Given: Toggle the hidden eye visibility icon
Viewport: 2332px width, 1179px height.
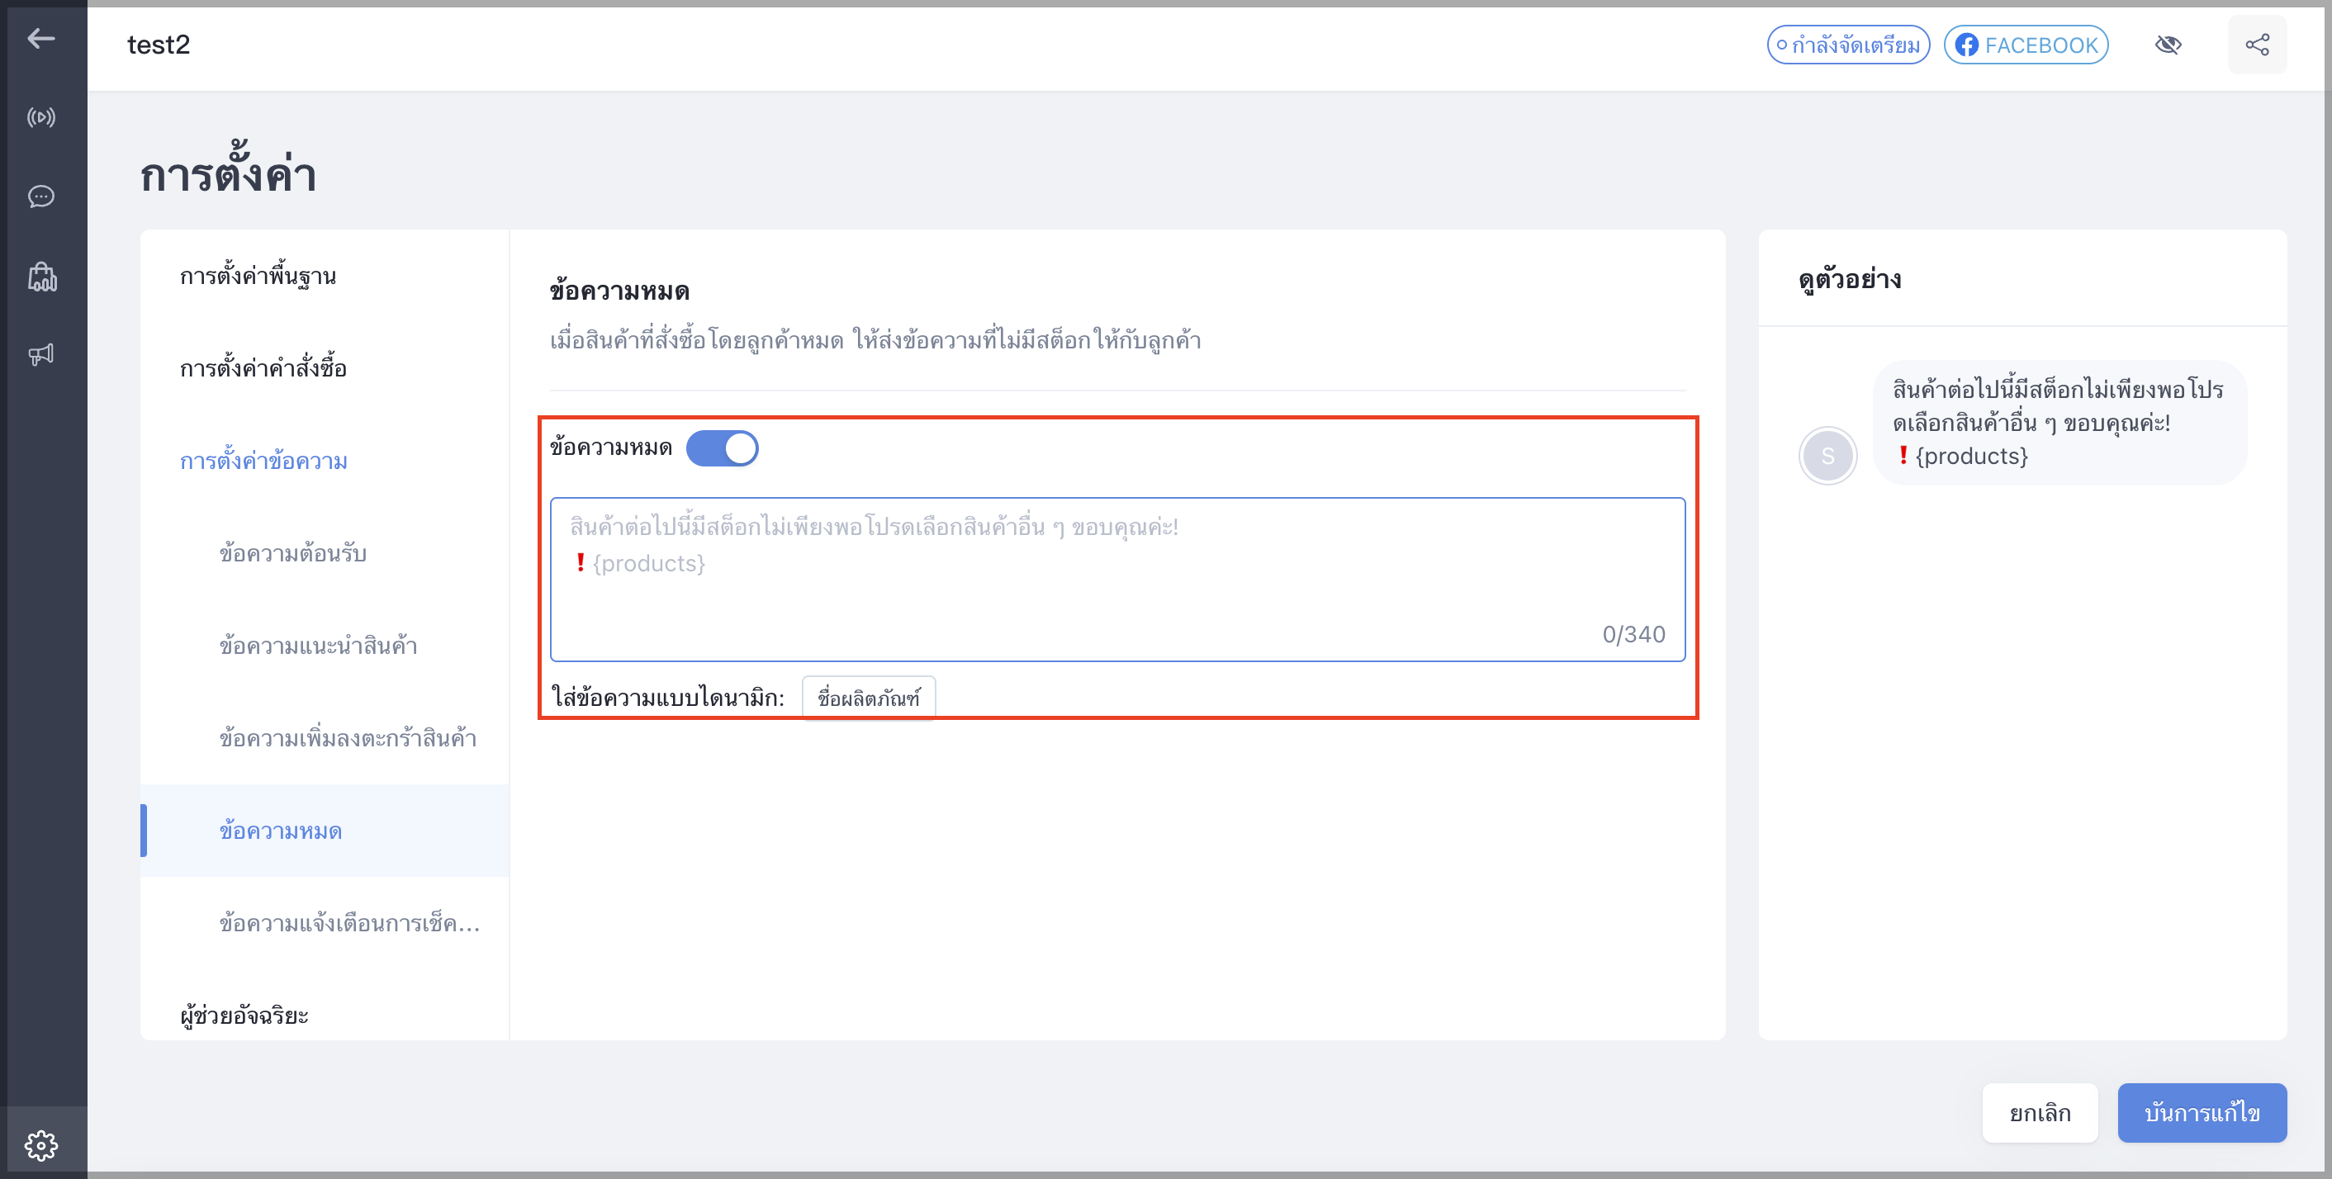Looking at the screenshot, I should pyautogui.click(x=2168, y=45).
